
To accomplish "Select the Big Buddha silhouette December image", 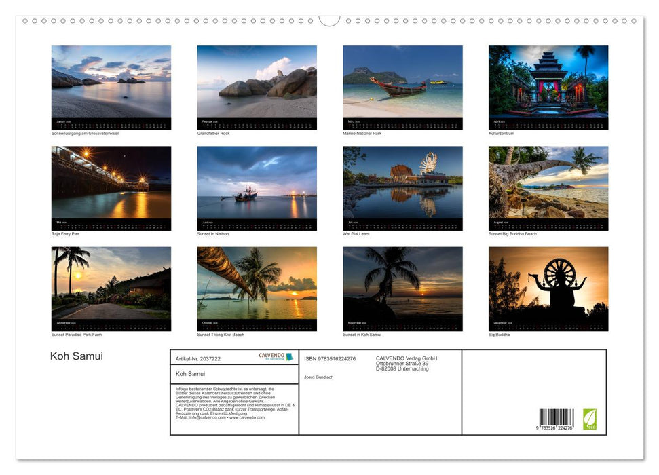I will (x=548, y=285).
